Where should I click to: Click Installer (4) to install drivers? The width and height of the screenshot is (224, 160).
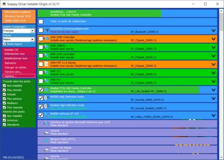pyautogui.click(x=11, y=50)
